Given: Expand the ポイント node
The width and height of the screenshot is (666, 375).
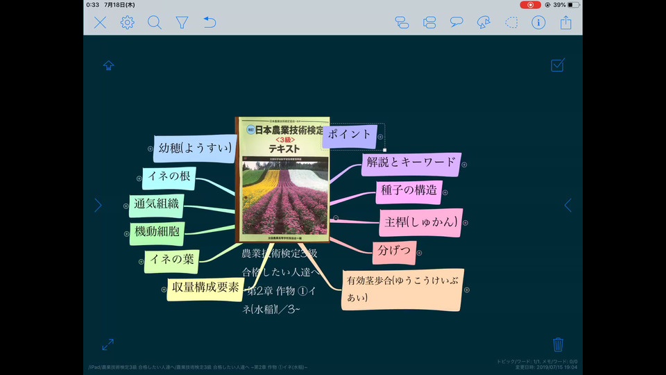Looking at the screenshot, I should click(x=380, y=137).
